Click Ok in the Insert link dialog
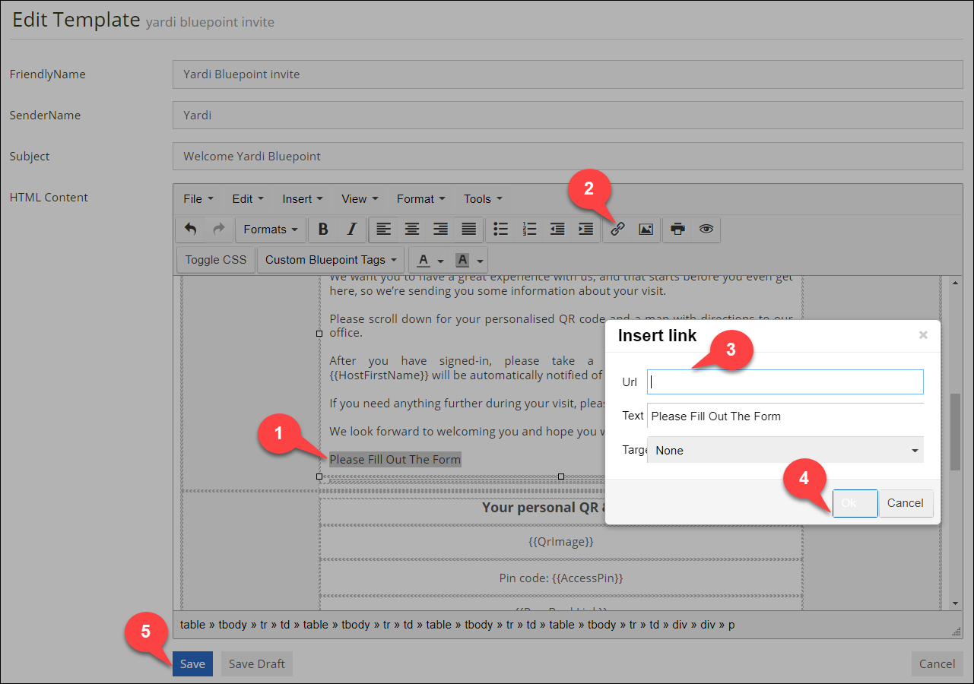The height and width of the screenshot is (684, 974). point(855,503)
